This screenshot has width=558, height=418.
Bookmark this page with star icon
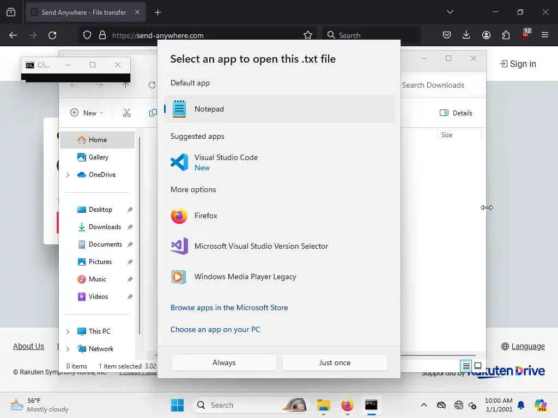308,35
